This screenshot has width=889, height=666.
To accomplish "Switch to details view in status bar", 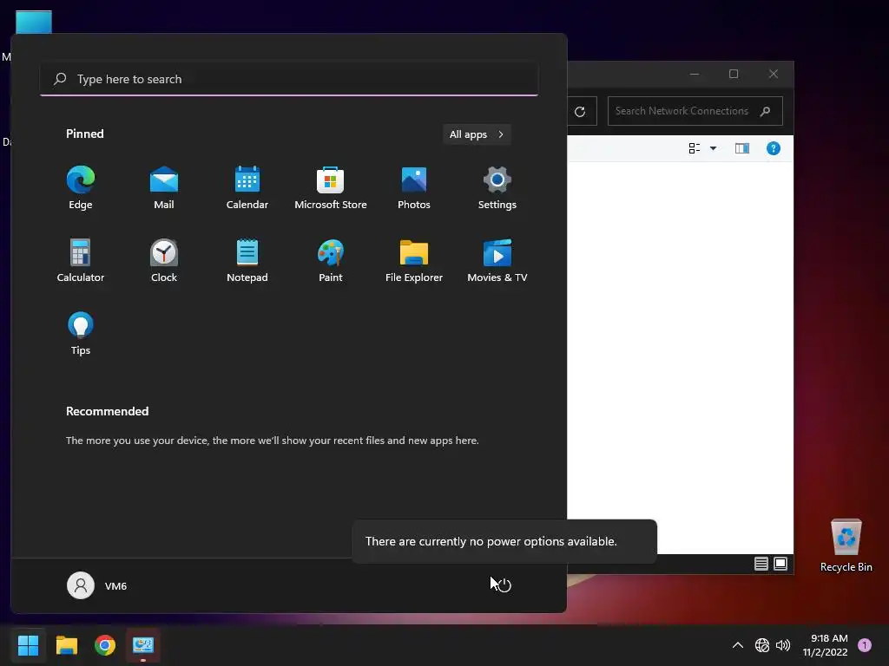I will pos(761,564).
